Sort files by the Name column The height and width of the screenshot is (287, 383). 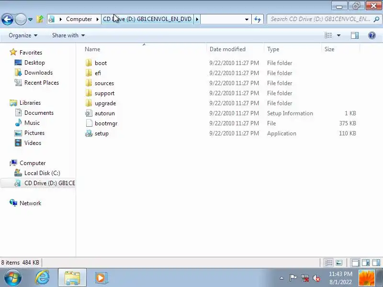point(92,49)
